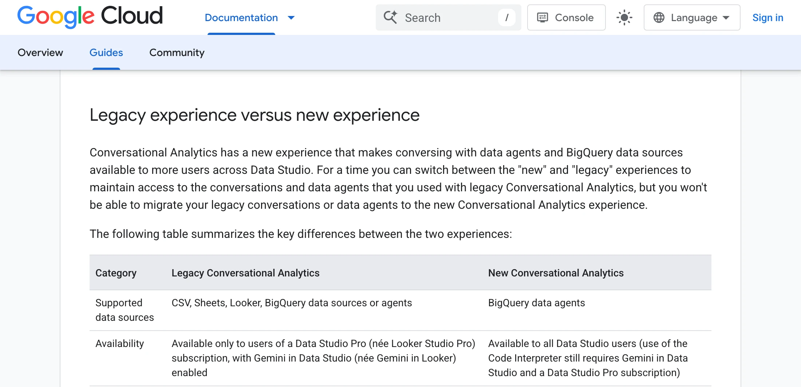Open the Documentation menu item
The height and width of the screenshot is (387, 801).
[241, 17]
